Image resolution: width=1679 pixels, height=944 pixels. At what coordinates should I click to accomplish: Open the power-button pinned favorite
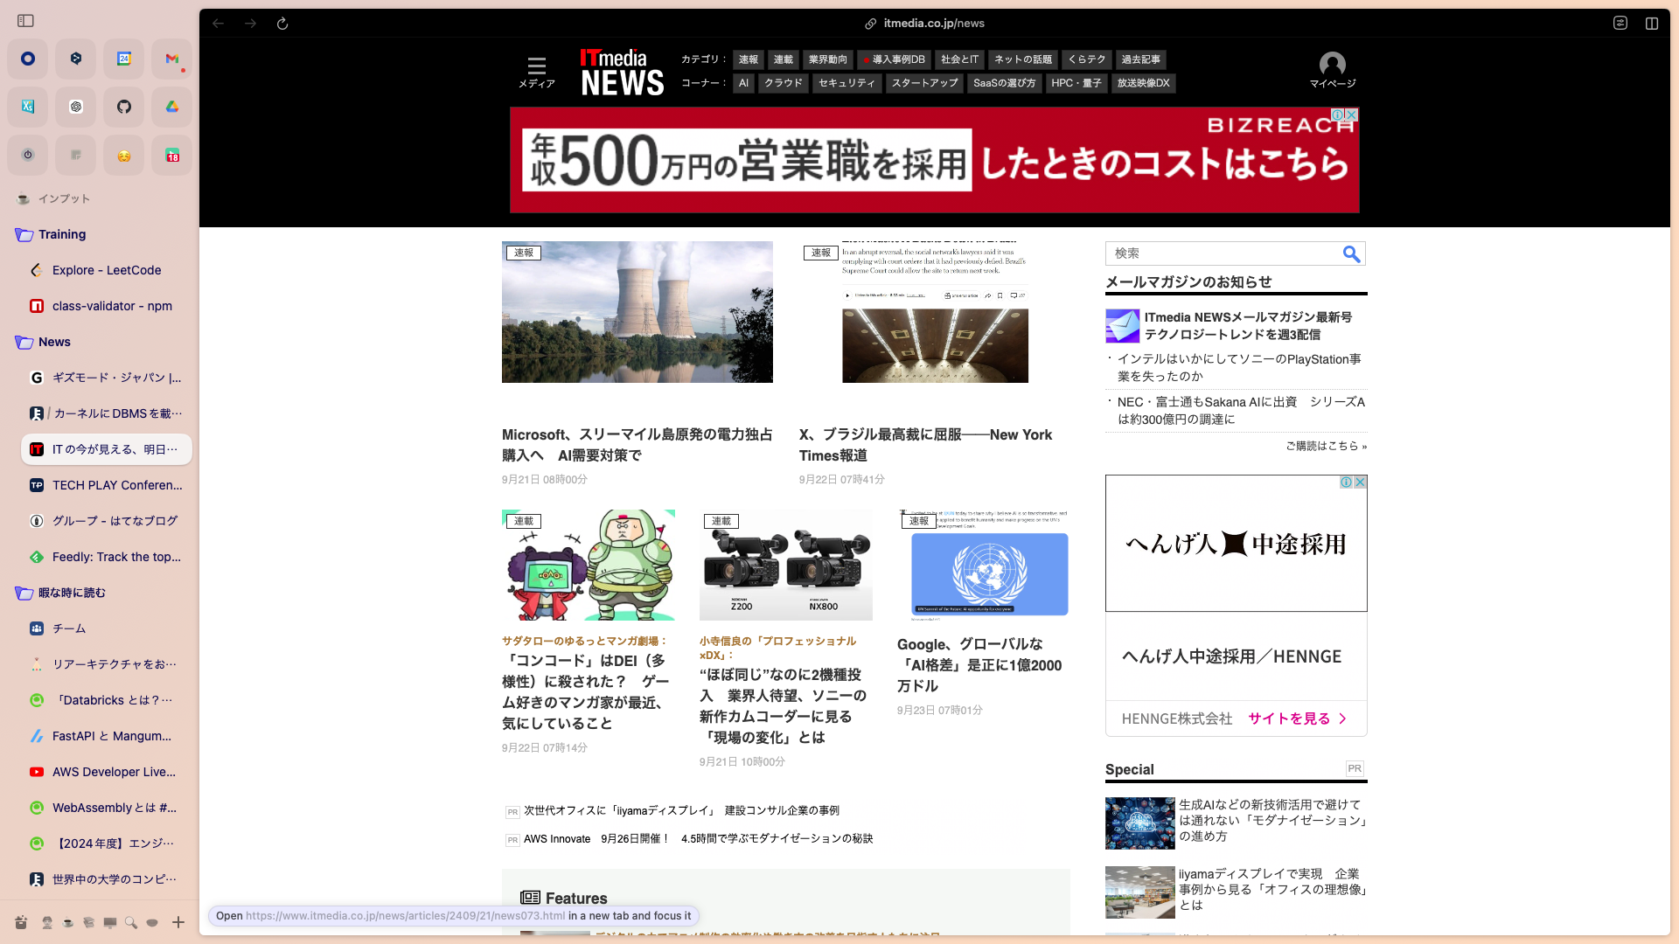(x=28, y=155)
